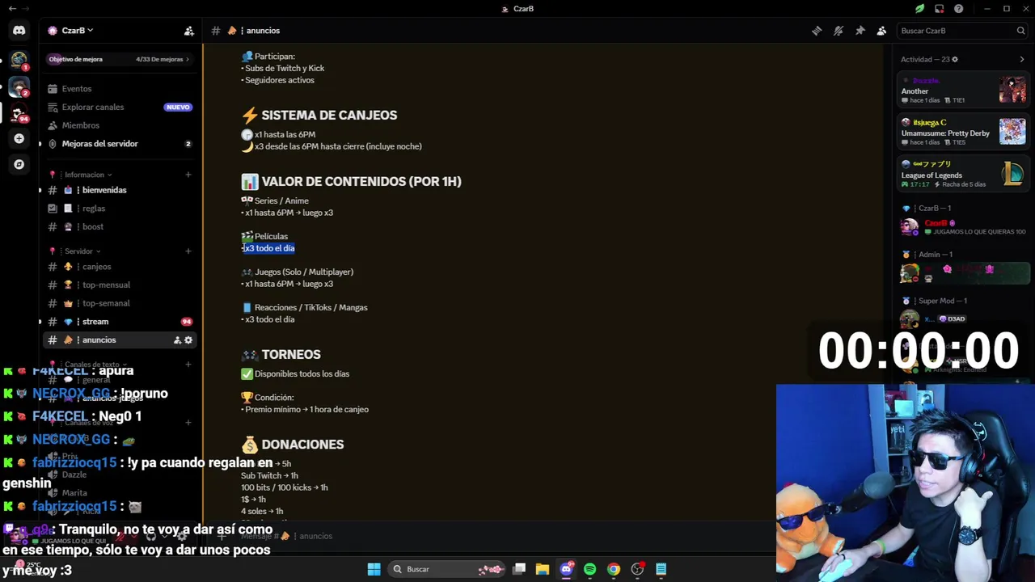Click the Add a Server plus icon
1035x582 pixels.
(19, 138)
